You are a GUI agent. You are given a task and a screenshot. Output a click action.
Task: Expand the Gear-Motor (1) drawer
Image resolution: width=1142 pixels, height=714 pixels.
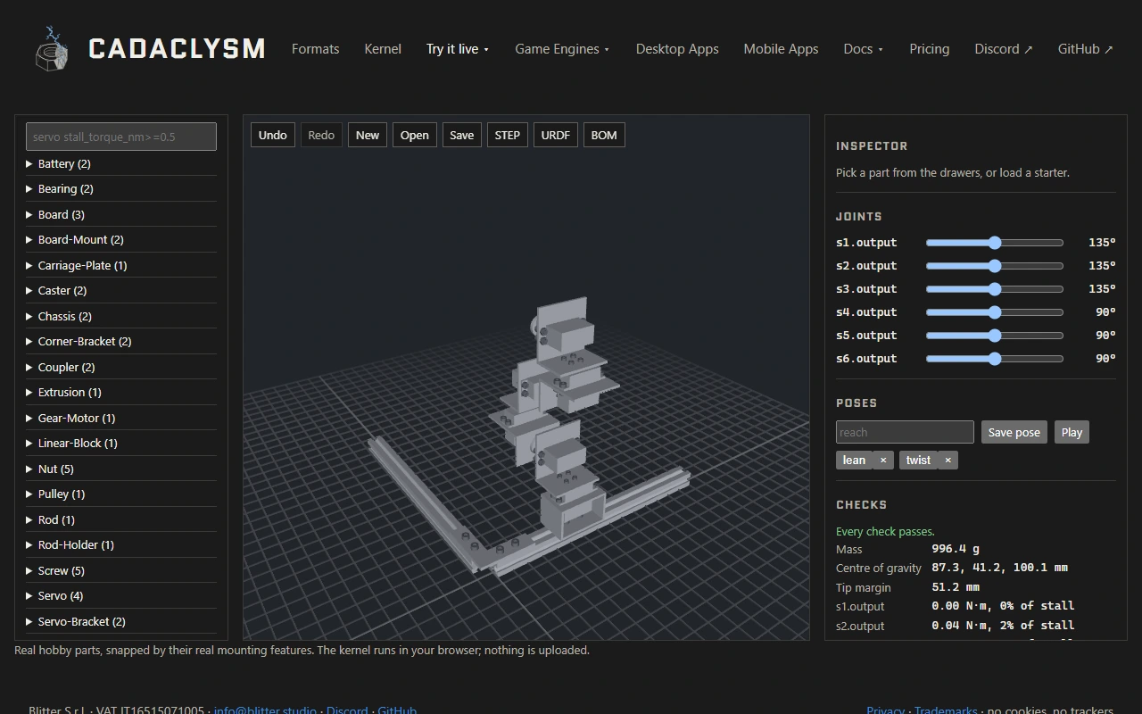(121, 419)
